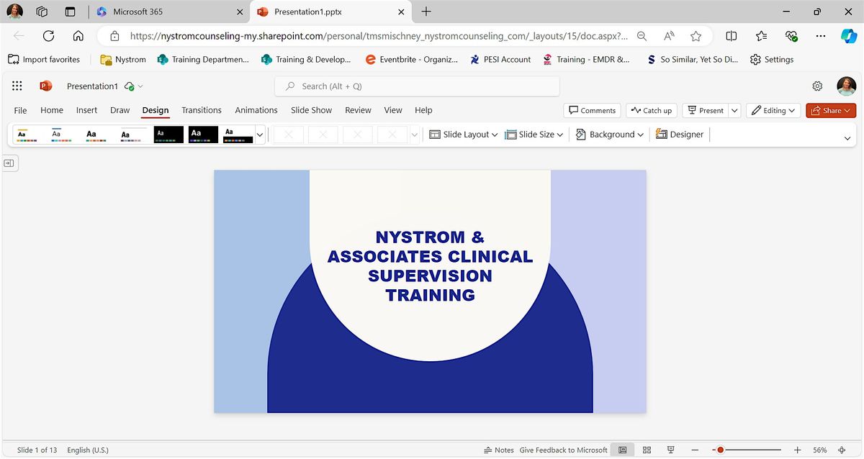Select white theme with black bottom band
The image size is (864, 459).
tap(238, 135)
